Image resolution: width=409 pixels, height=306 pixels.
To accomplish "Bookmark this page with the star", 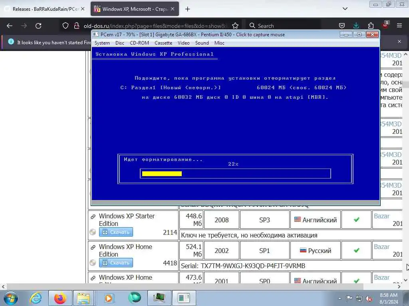I will coord(235,25).
